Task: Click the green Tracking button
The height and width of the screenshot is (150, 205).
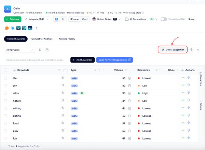Action: (x=13, y=19)
